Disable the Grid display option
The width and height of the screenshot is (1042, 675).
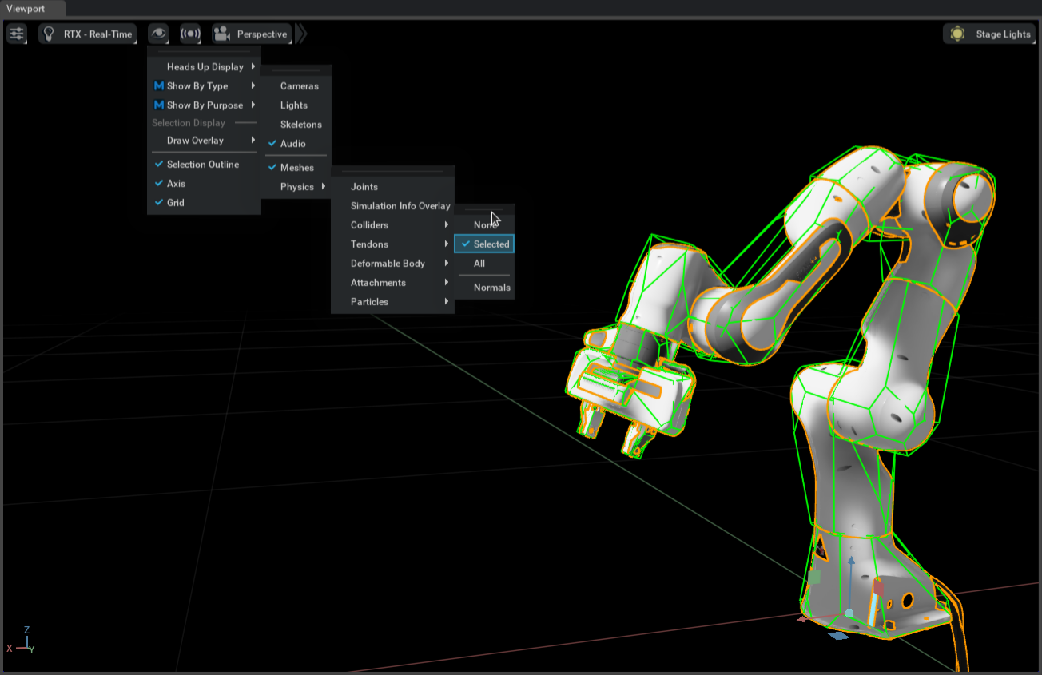[x=176, y=203]
